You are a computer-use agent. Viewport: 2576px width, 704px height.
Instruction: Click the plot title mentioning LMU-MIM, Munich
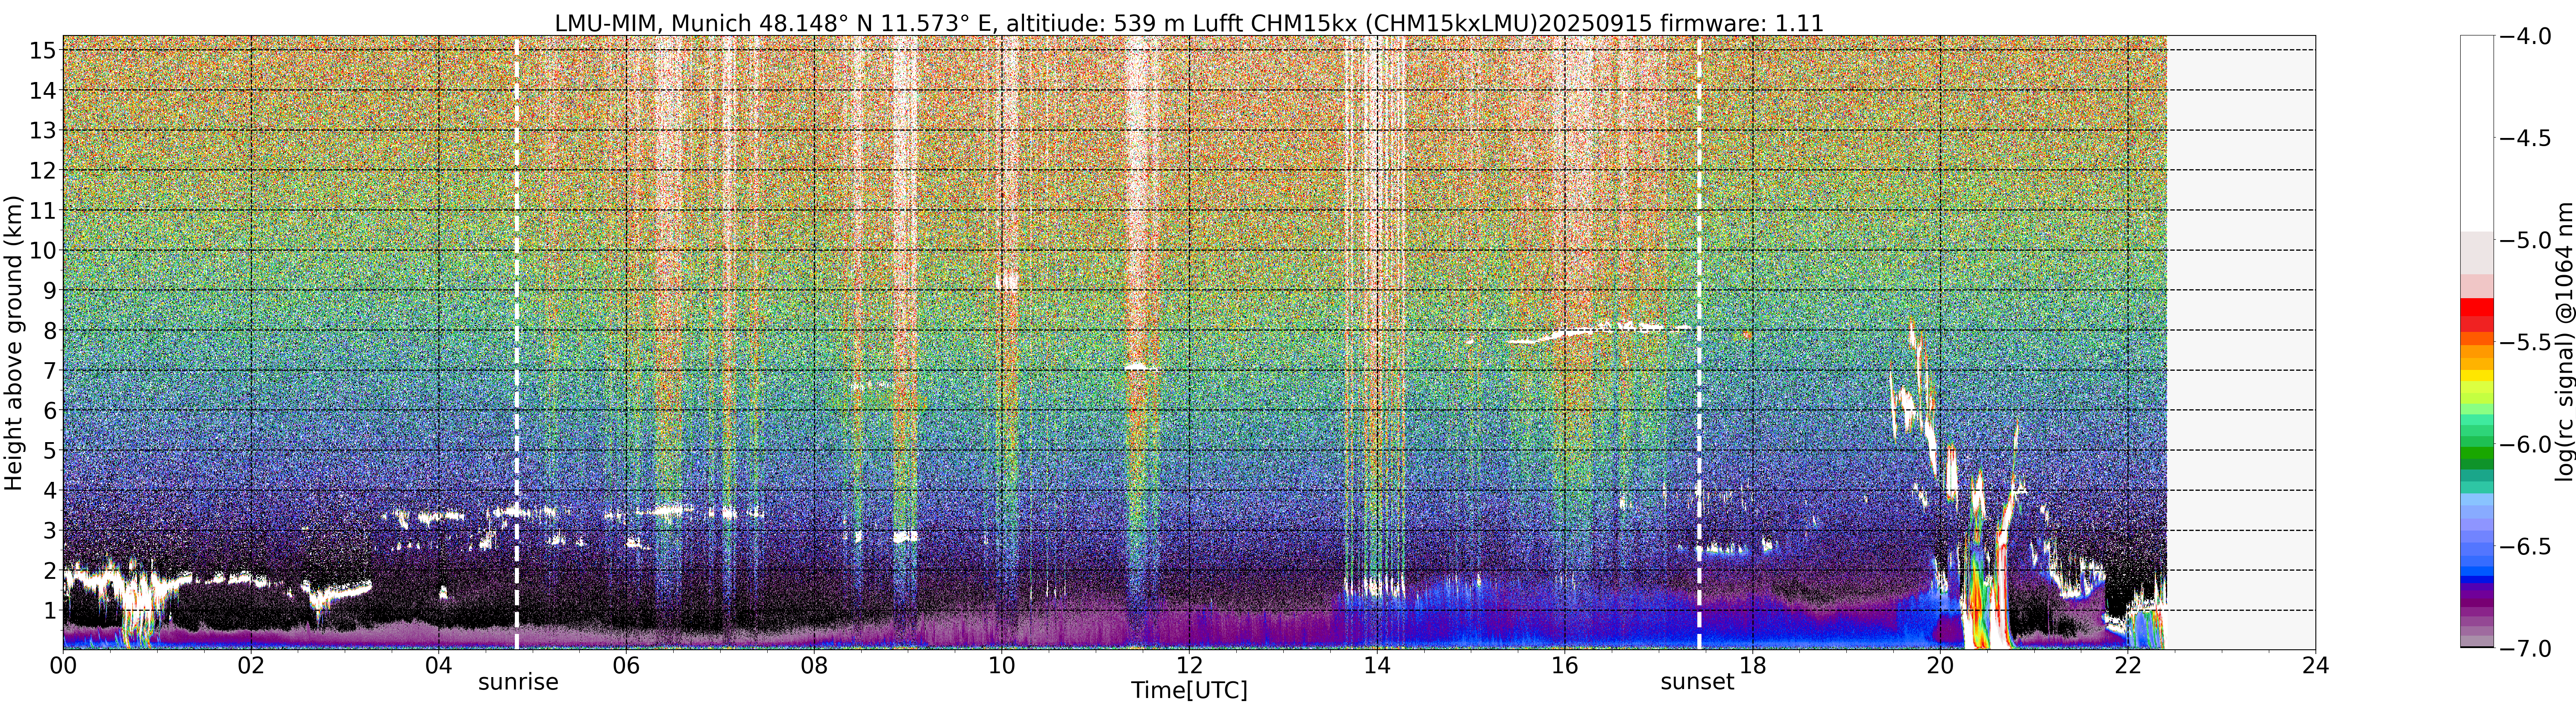pyautogui.click(x=1189, y=22)
